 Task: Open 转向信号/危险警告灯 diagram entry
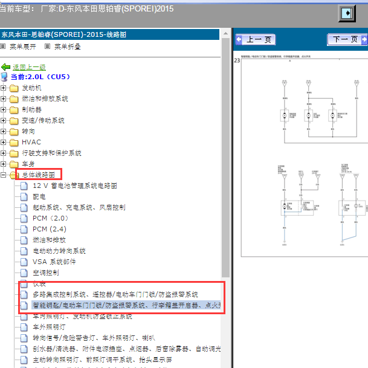(94, 338)
